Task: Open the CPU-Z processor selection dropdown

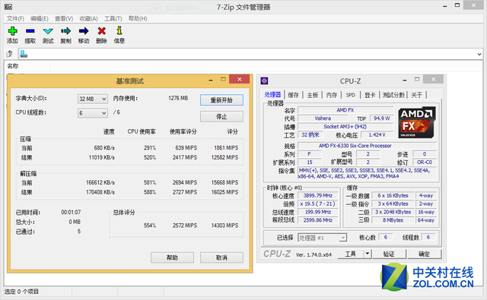Action: pyautogui.click(x=342, y=238)
